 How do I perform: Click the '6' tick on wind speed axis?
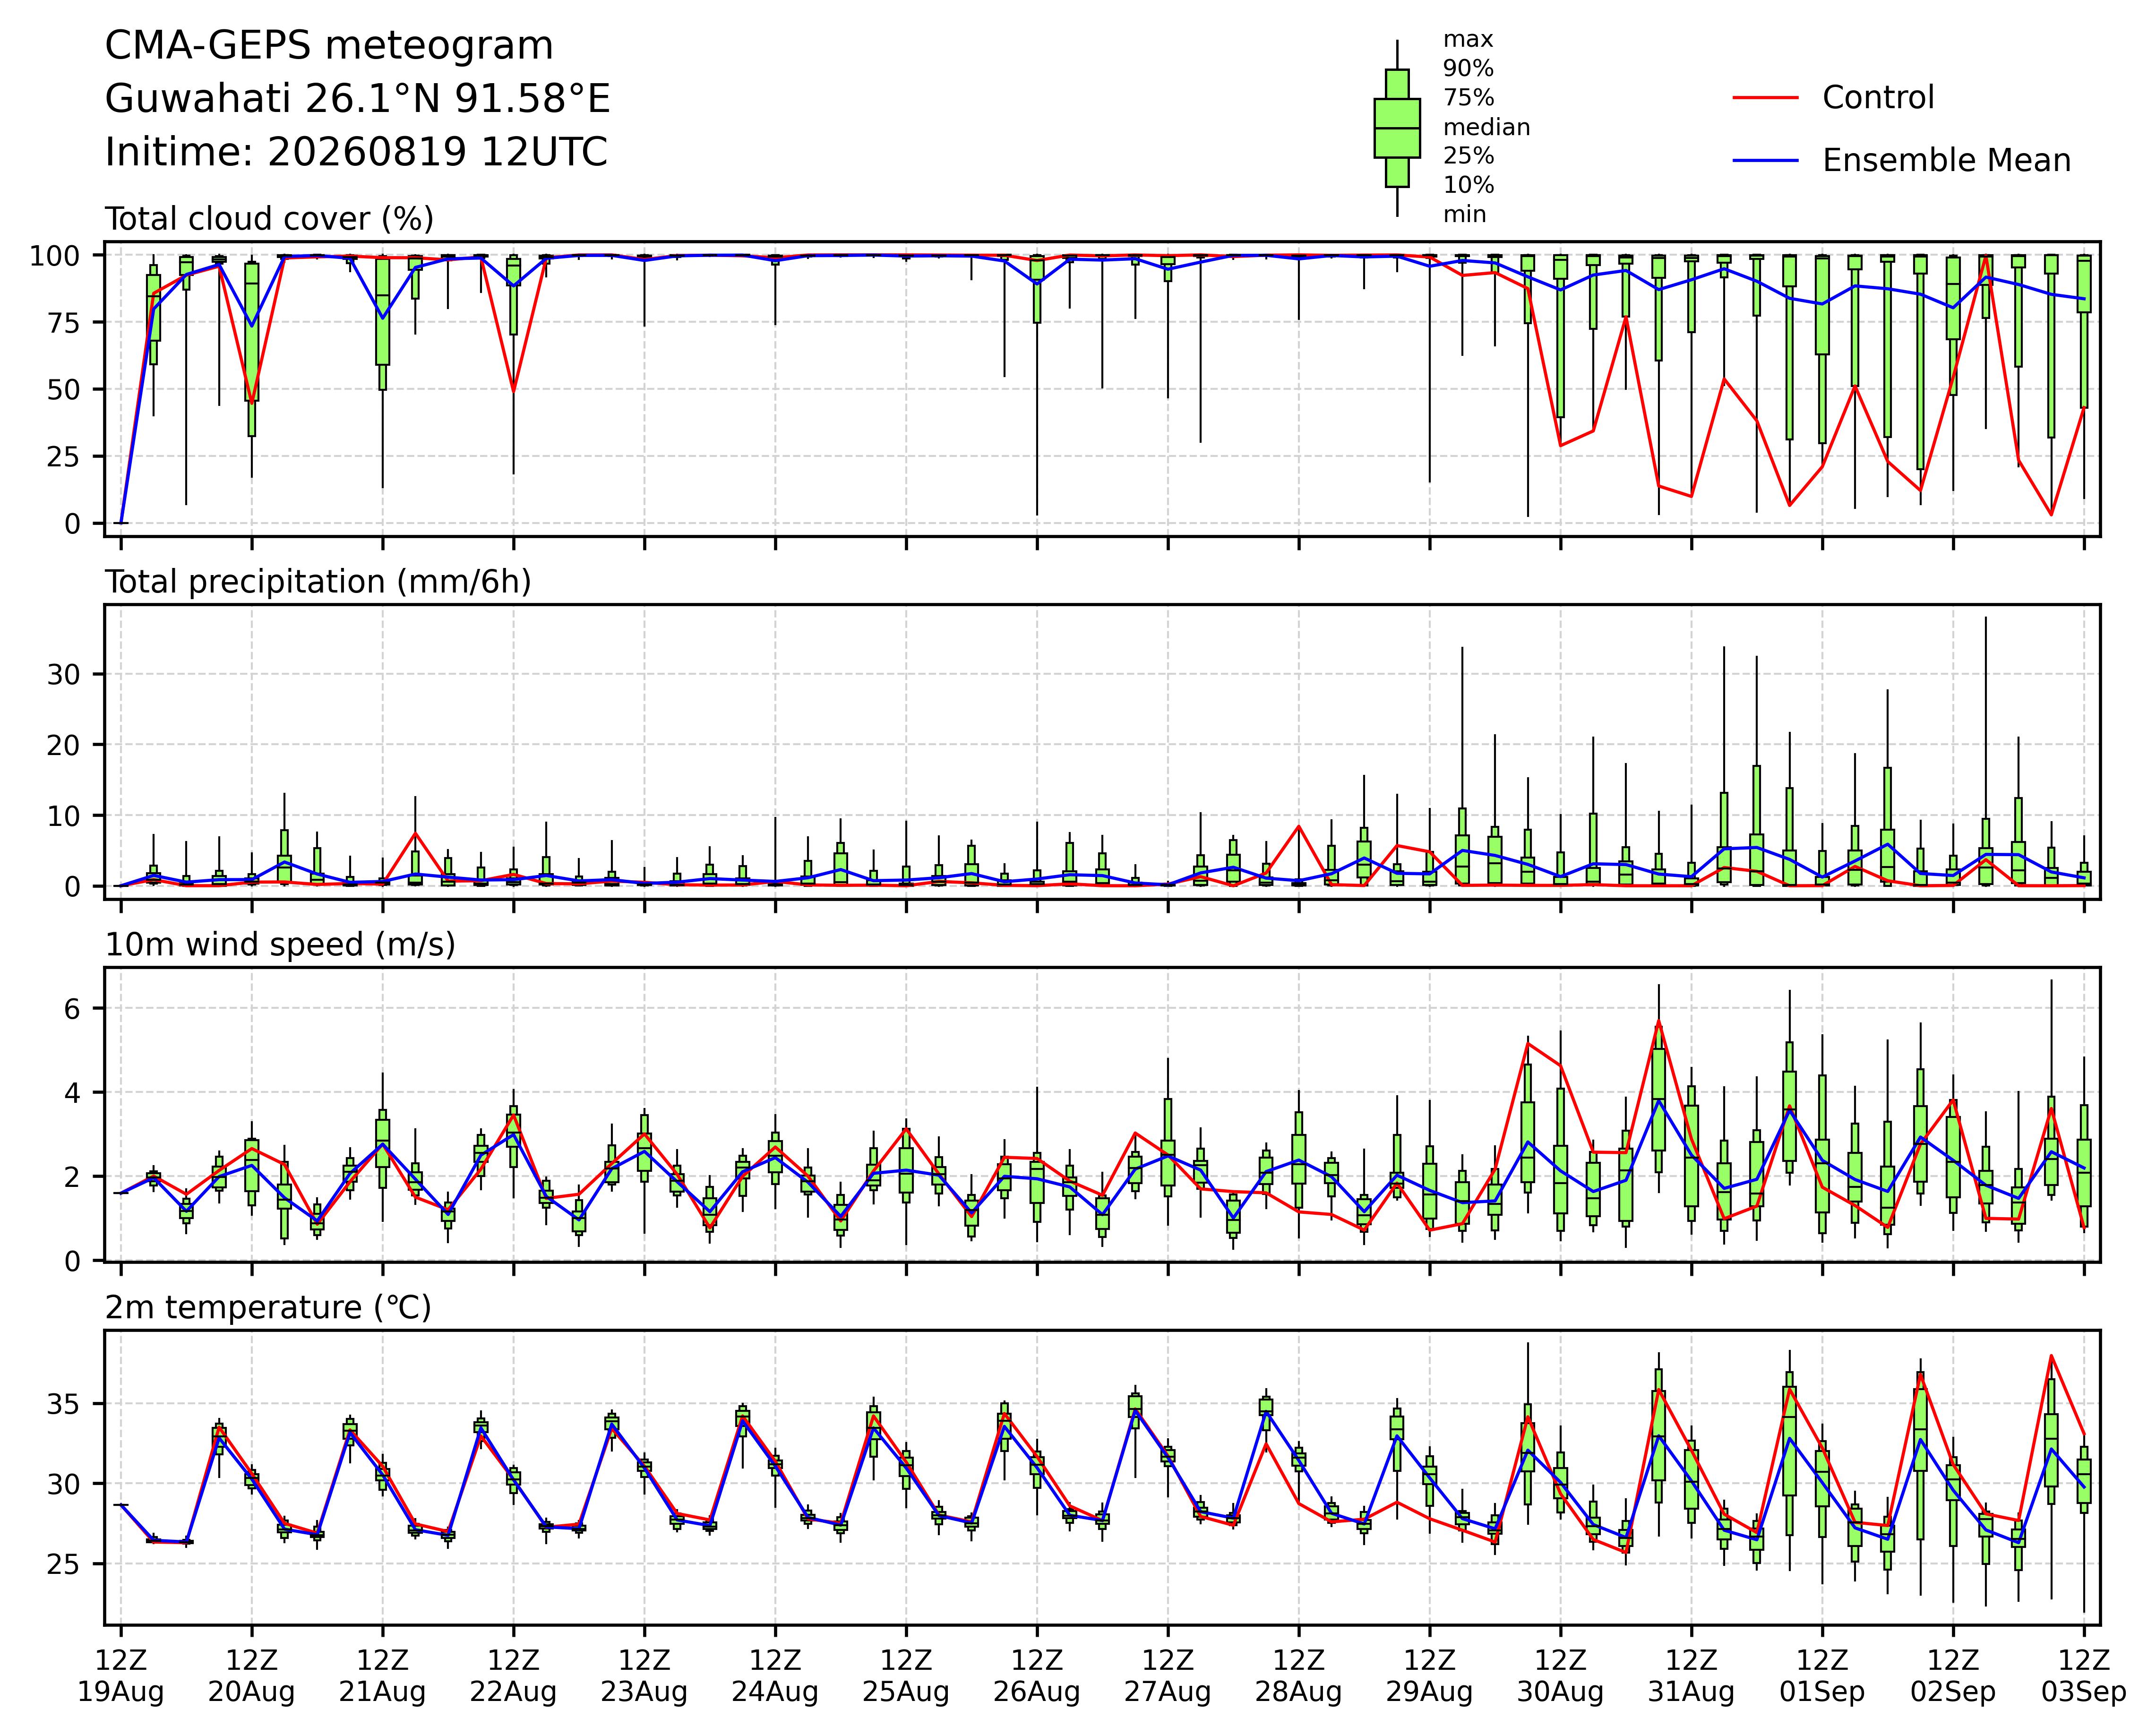(72, 1009)
